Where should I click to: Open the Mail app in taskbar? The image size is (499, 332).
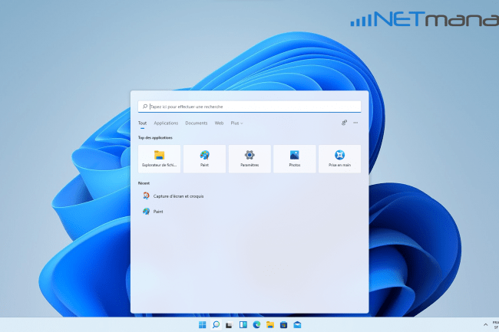point(296,325)
